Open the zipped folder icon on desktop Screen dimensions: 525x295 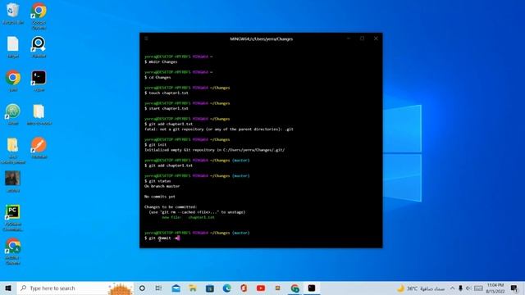point(13,150)
